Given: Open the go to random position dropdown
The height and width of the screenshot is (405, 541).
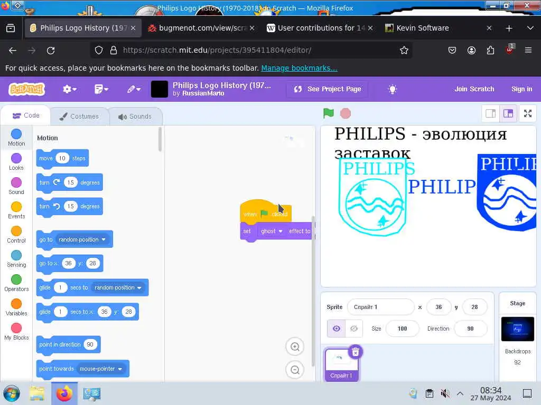Looking at the screenshot, I should pos(82,239).
